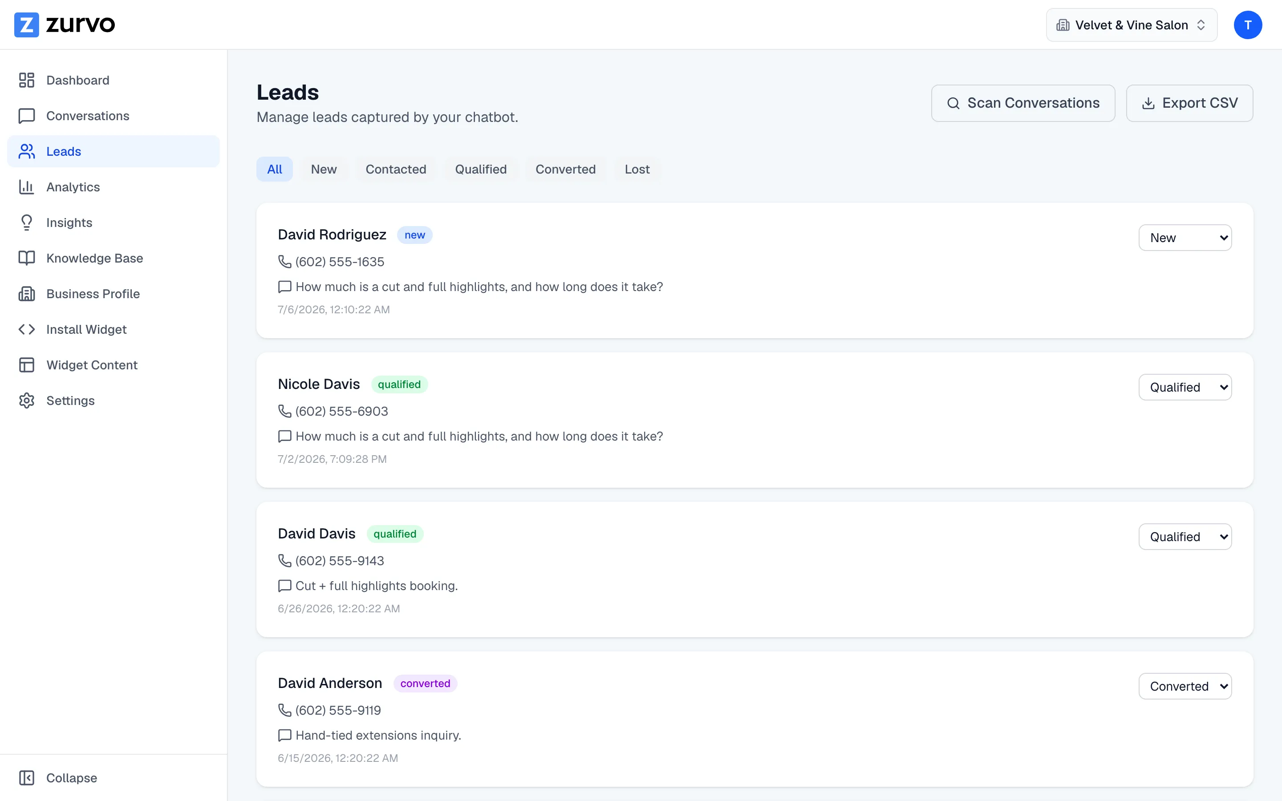Screen dimensions: 1282x801
Task: Click the David Anderson lead name
Action: 330,683
